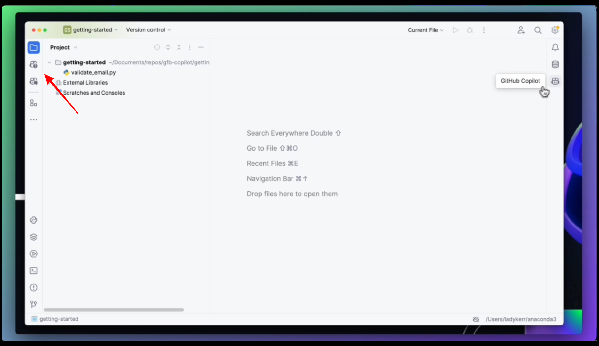Click the Run button in the toolbar

pos(455,30)
